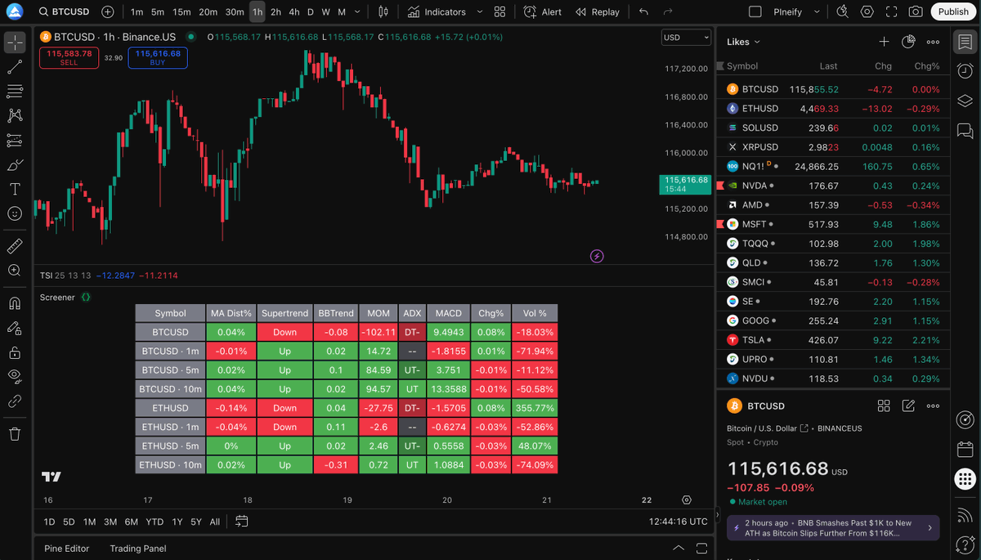This screenshot has height=560, width=981.
Task: Open the Trading Panel tab
Action: click(x=138, y=549)
